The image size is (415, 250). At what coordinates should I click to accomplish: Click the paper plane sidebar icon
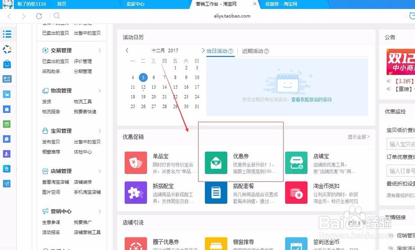pos(7,184)
